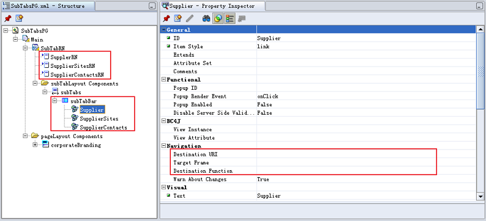Click the pencil edit icon in Property Inspector
486x221 pixels.
189,19
